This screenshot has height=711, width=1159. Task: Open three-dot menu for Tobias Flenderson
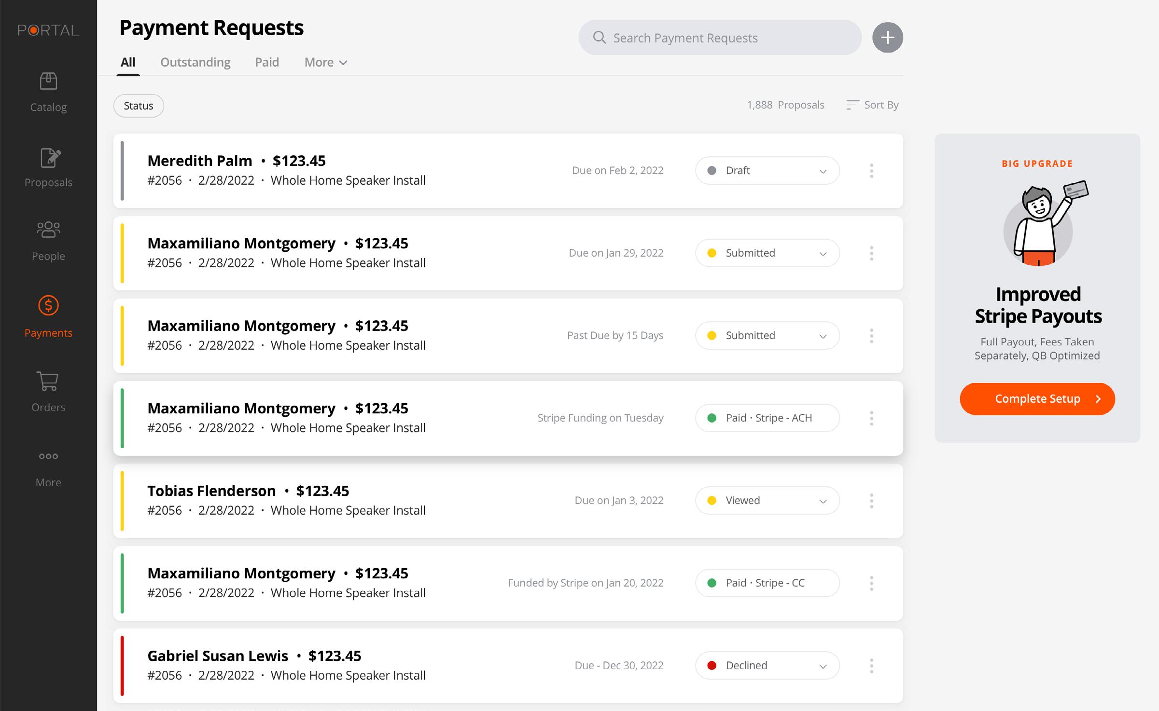(x=871, y=501)
